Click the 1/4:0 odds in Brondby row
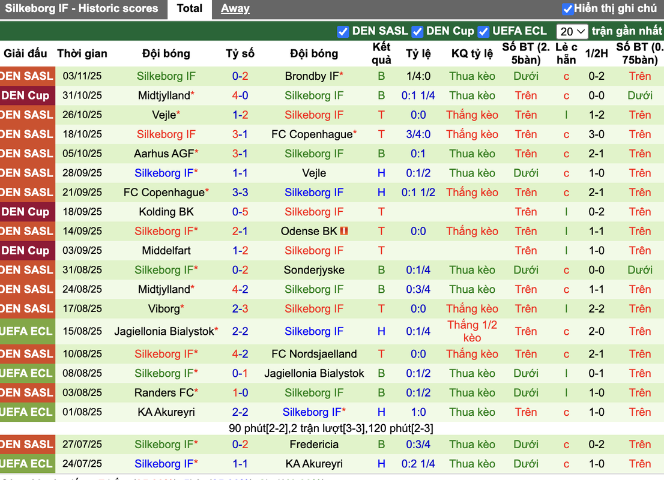The width and height of the screenshot is (664, 480). tap(418, 76)
